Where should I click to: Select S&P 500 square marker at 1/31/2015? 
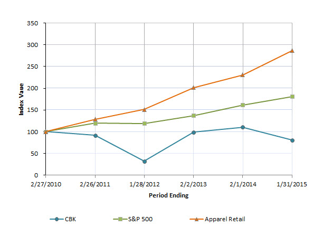point(292,97)
